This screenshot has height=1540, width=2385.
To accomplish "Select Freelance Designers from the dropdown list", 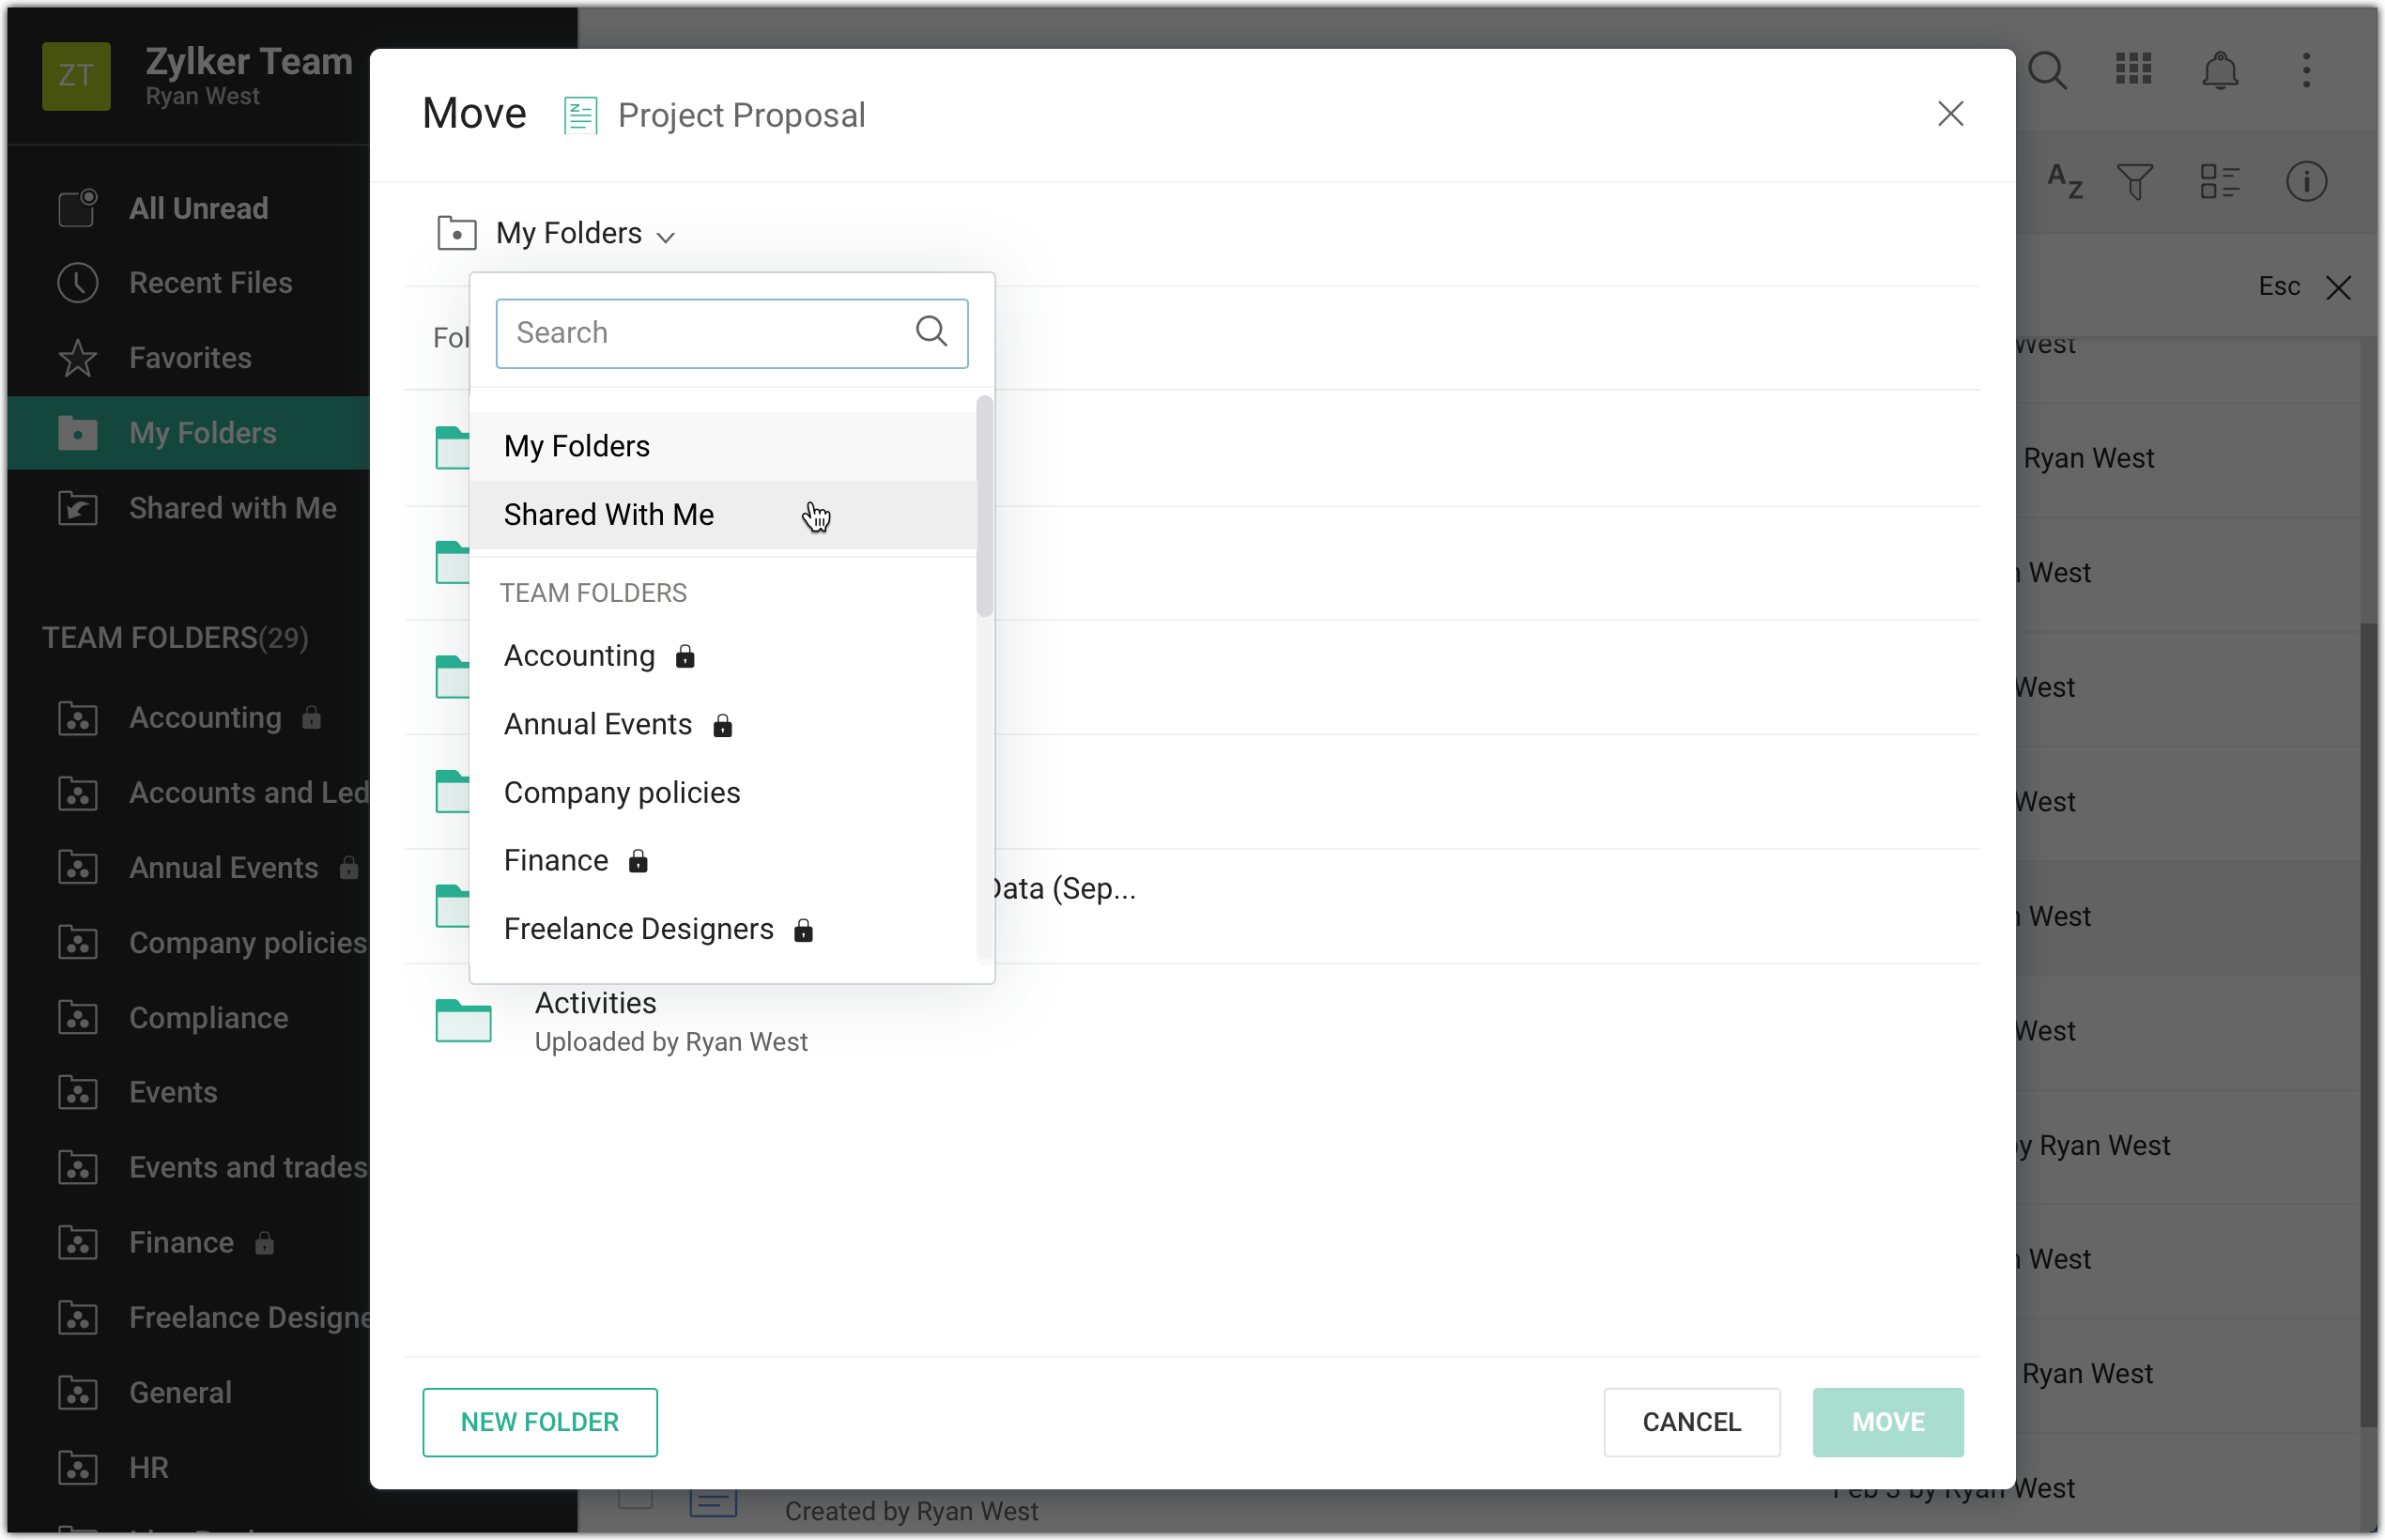I will click(x=639, y=930).
